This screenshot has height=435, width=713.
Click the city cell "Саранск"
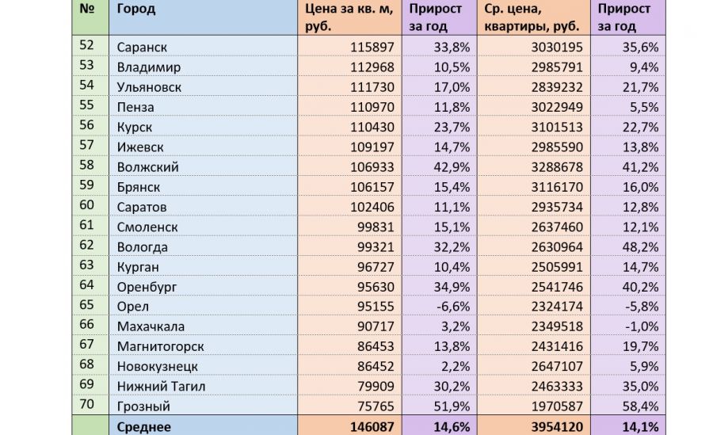(142, 48)
